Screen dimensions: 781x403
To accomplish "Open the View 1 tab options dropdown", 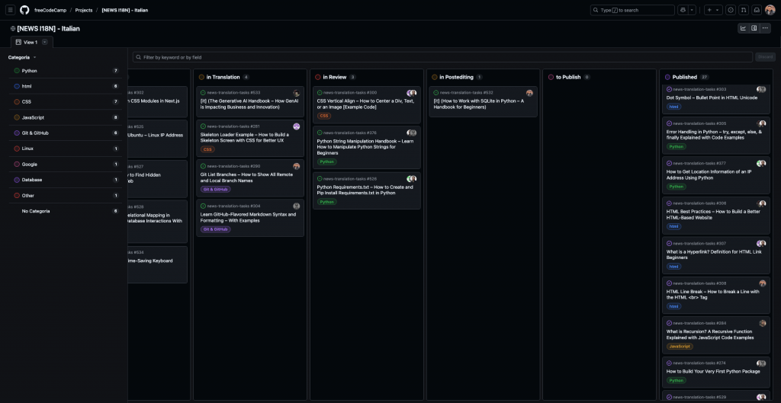I will [x=45, y=43].
